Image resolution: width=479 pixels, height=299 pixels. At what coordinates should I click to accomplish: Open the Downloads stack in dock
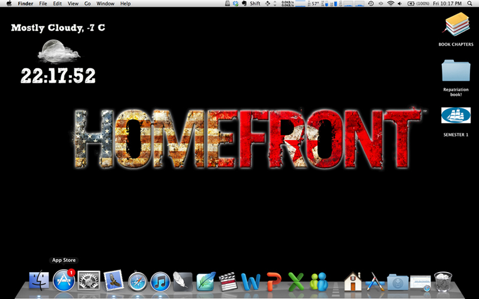pyautogui.click(x=398, y=282)
